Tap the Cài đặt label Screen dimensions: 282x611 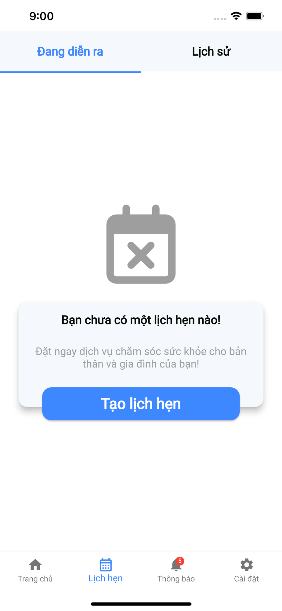point(247,579)
